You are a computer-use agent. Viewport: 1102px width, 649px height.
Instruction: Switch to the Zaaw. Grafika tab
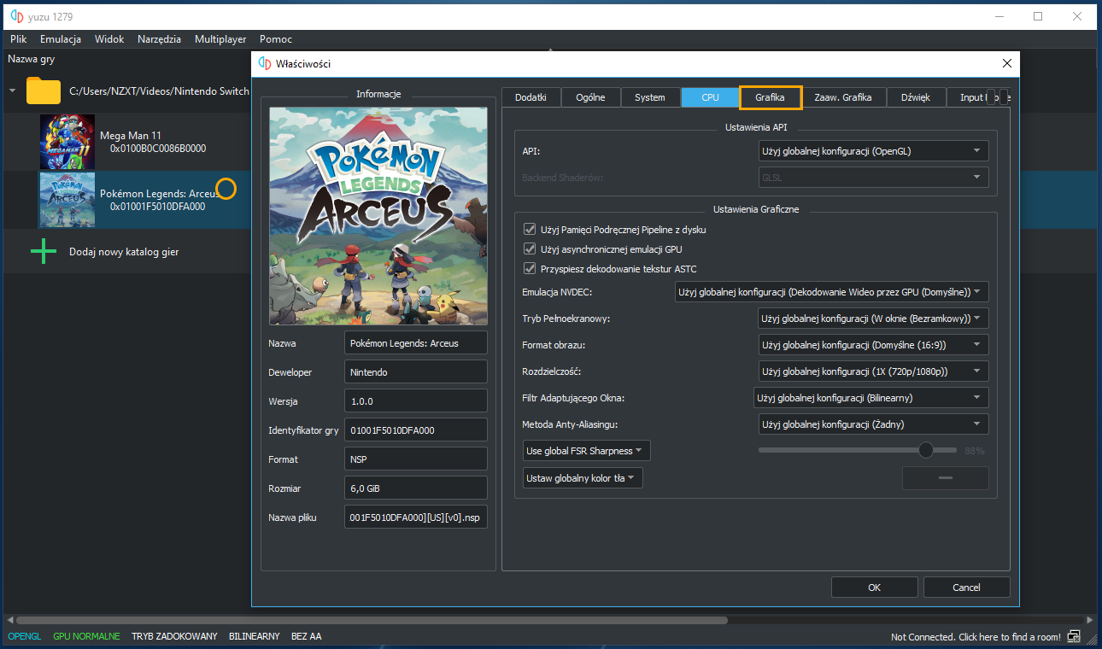tap(843, 97)
